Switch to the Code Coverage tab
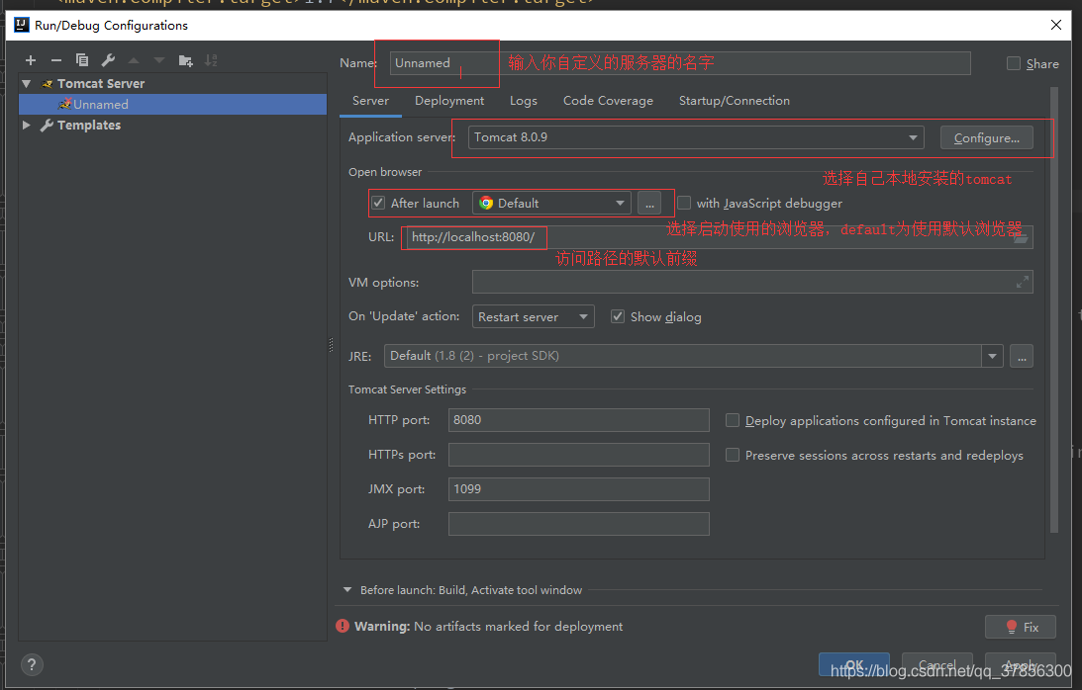 click(x=608, y=101)
